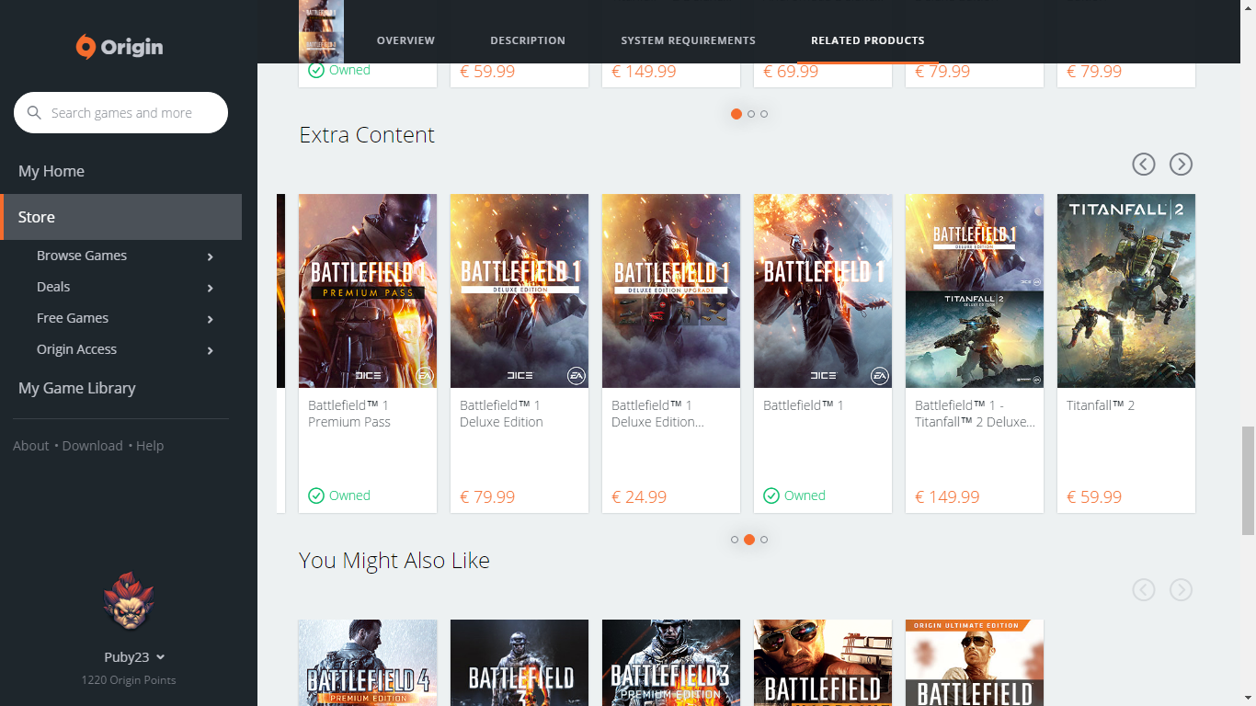Open Battlefield 1 Deluxe Edition cover art
The width and height of the screenshot is (1256, 706).
click(520, 290)
